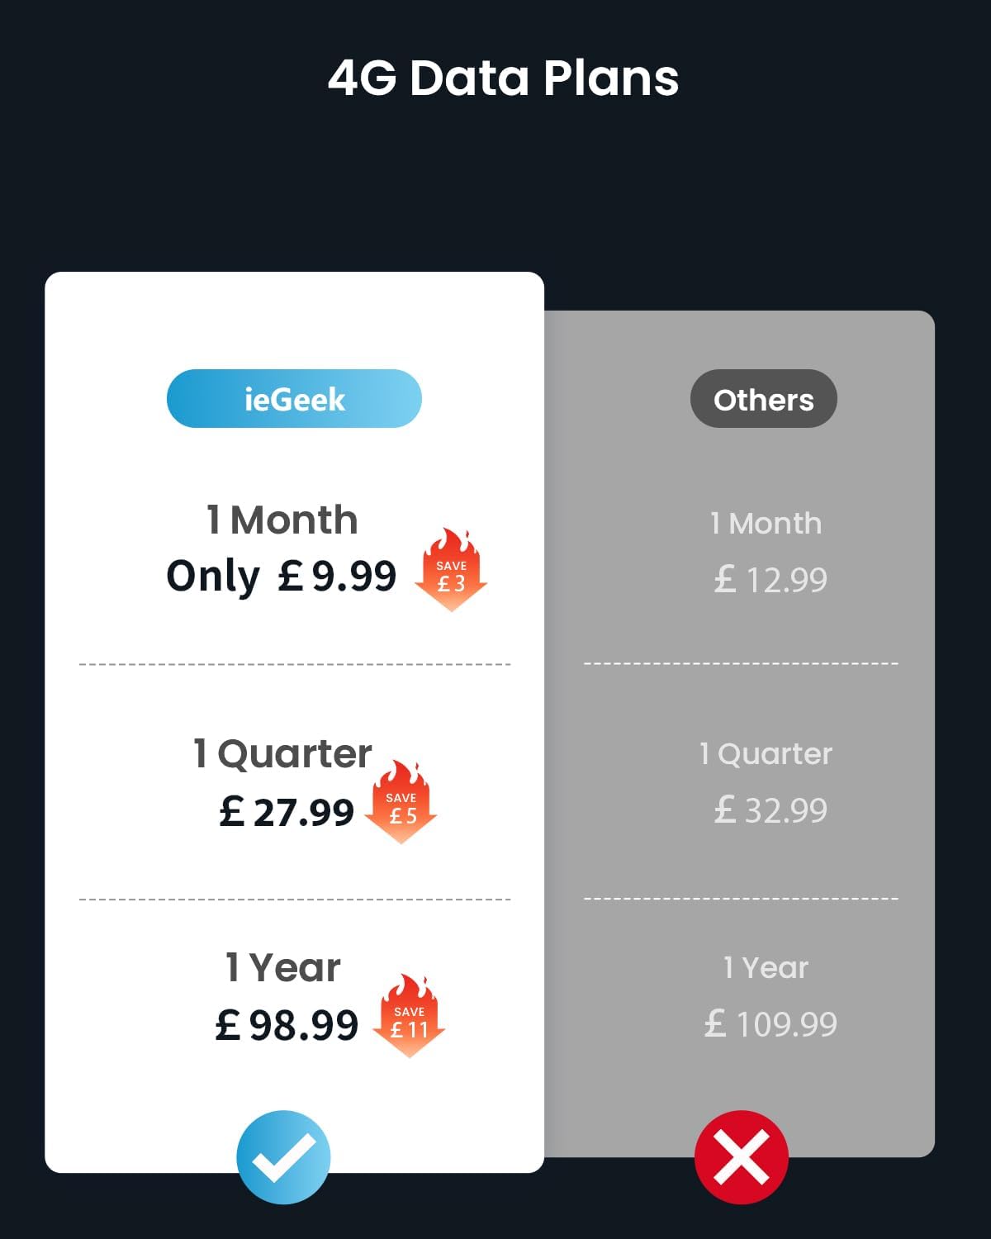Viewport: 991px width, 1239px height.
Task: Click the £27.99 quarterly price
Action: point(287,811)
